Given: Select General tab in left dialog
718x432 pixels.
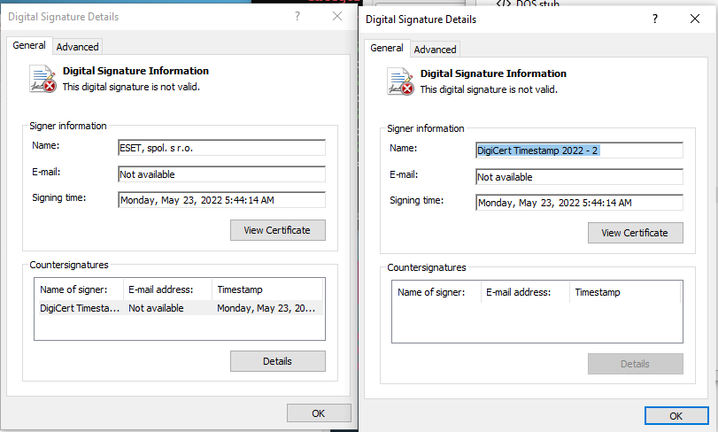Looking at the screenshot, I should pos(29,45).
